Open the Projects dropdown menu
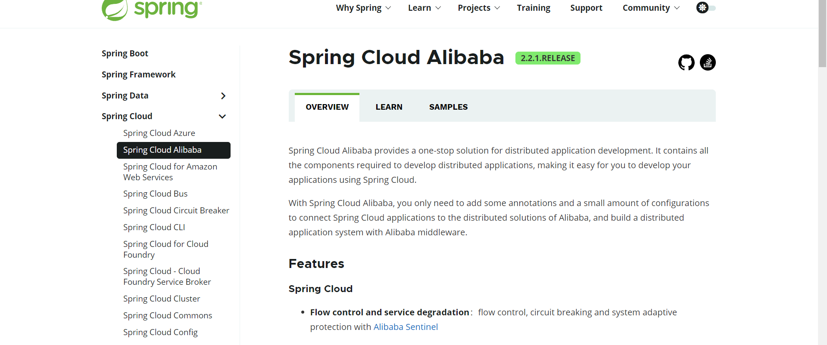 (479, 8)
